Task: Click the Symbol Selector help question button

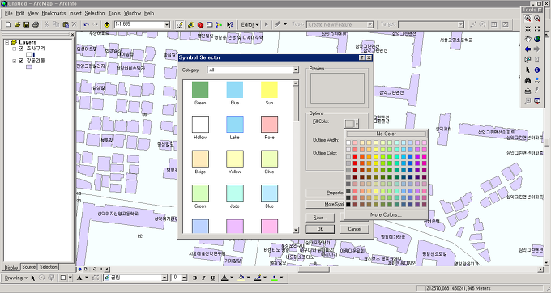Action: [362, 57]
